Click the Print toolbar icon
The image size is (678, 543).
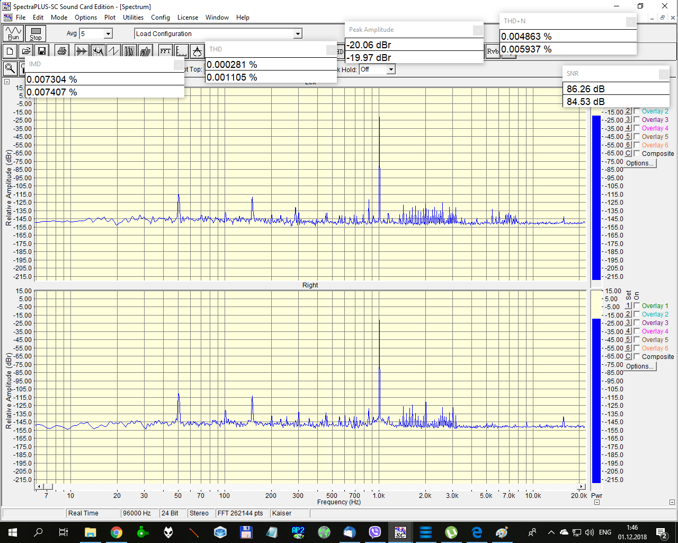point(62,51)
